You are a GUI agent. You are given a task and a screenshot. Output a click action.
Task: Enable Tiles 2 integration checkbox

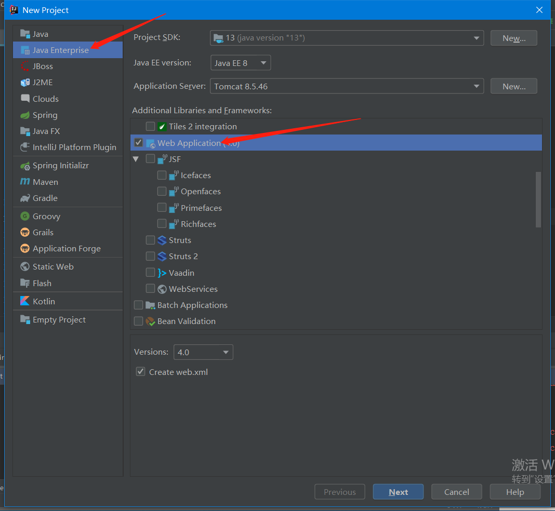[150, 126]
